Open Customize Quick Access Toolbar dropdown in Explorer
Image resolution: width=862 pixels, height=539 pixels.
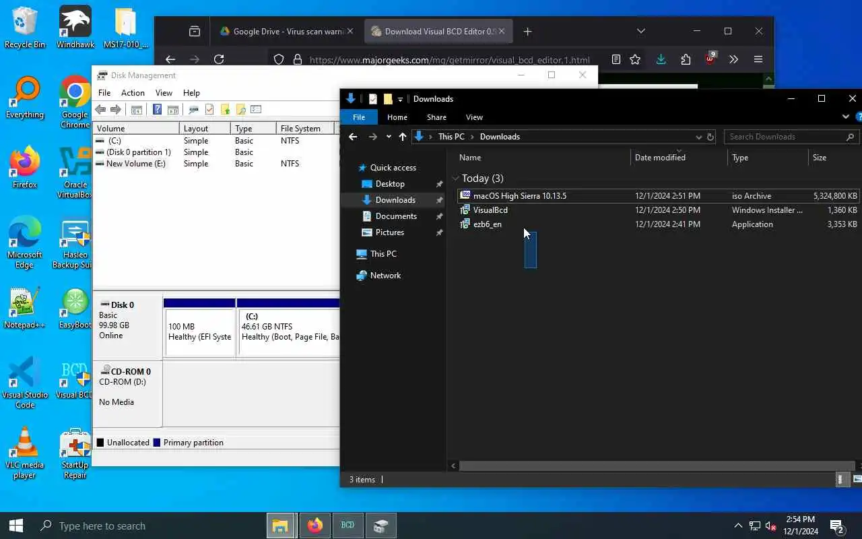[x=400, y=100]
